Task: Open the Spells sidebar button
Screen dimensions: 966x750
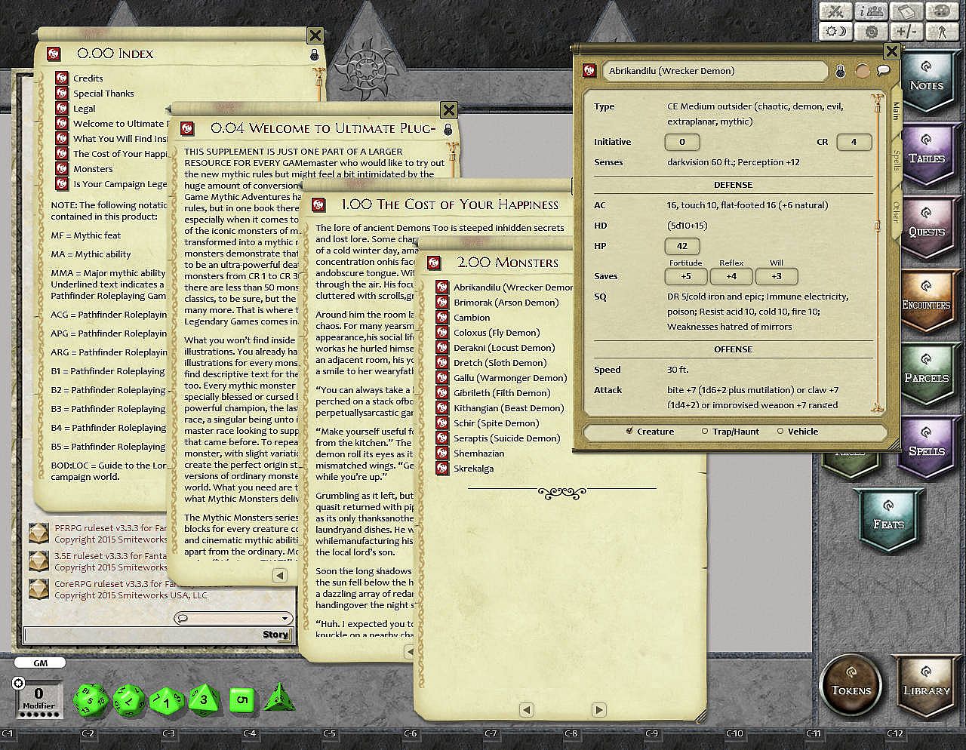Action: 927,447
